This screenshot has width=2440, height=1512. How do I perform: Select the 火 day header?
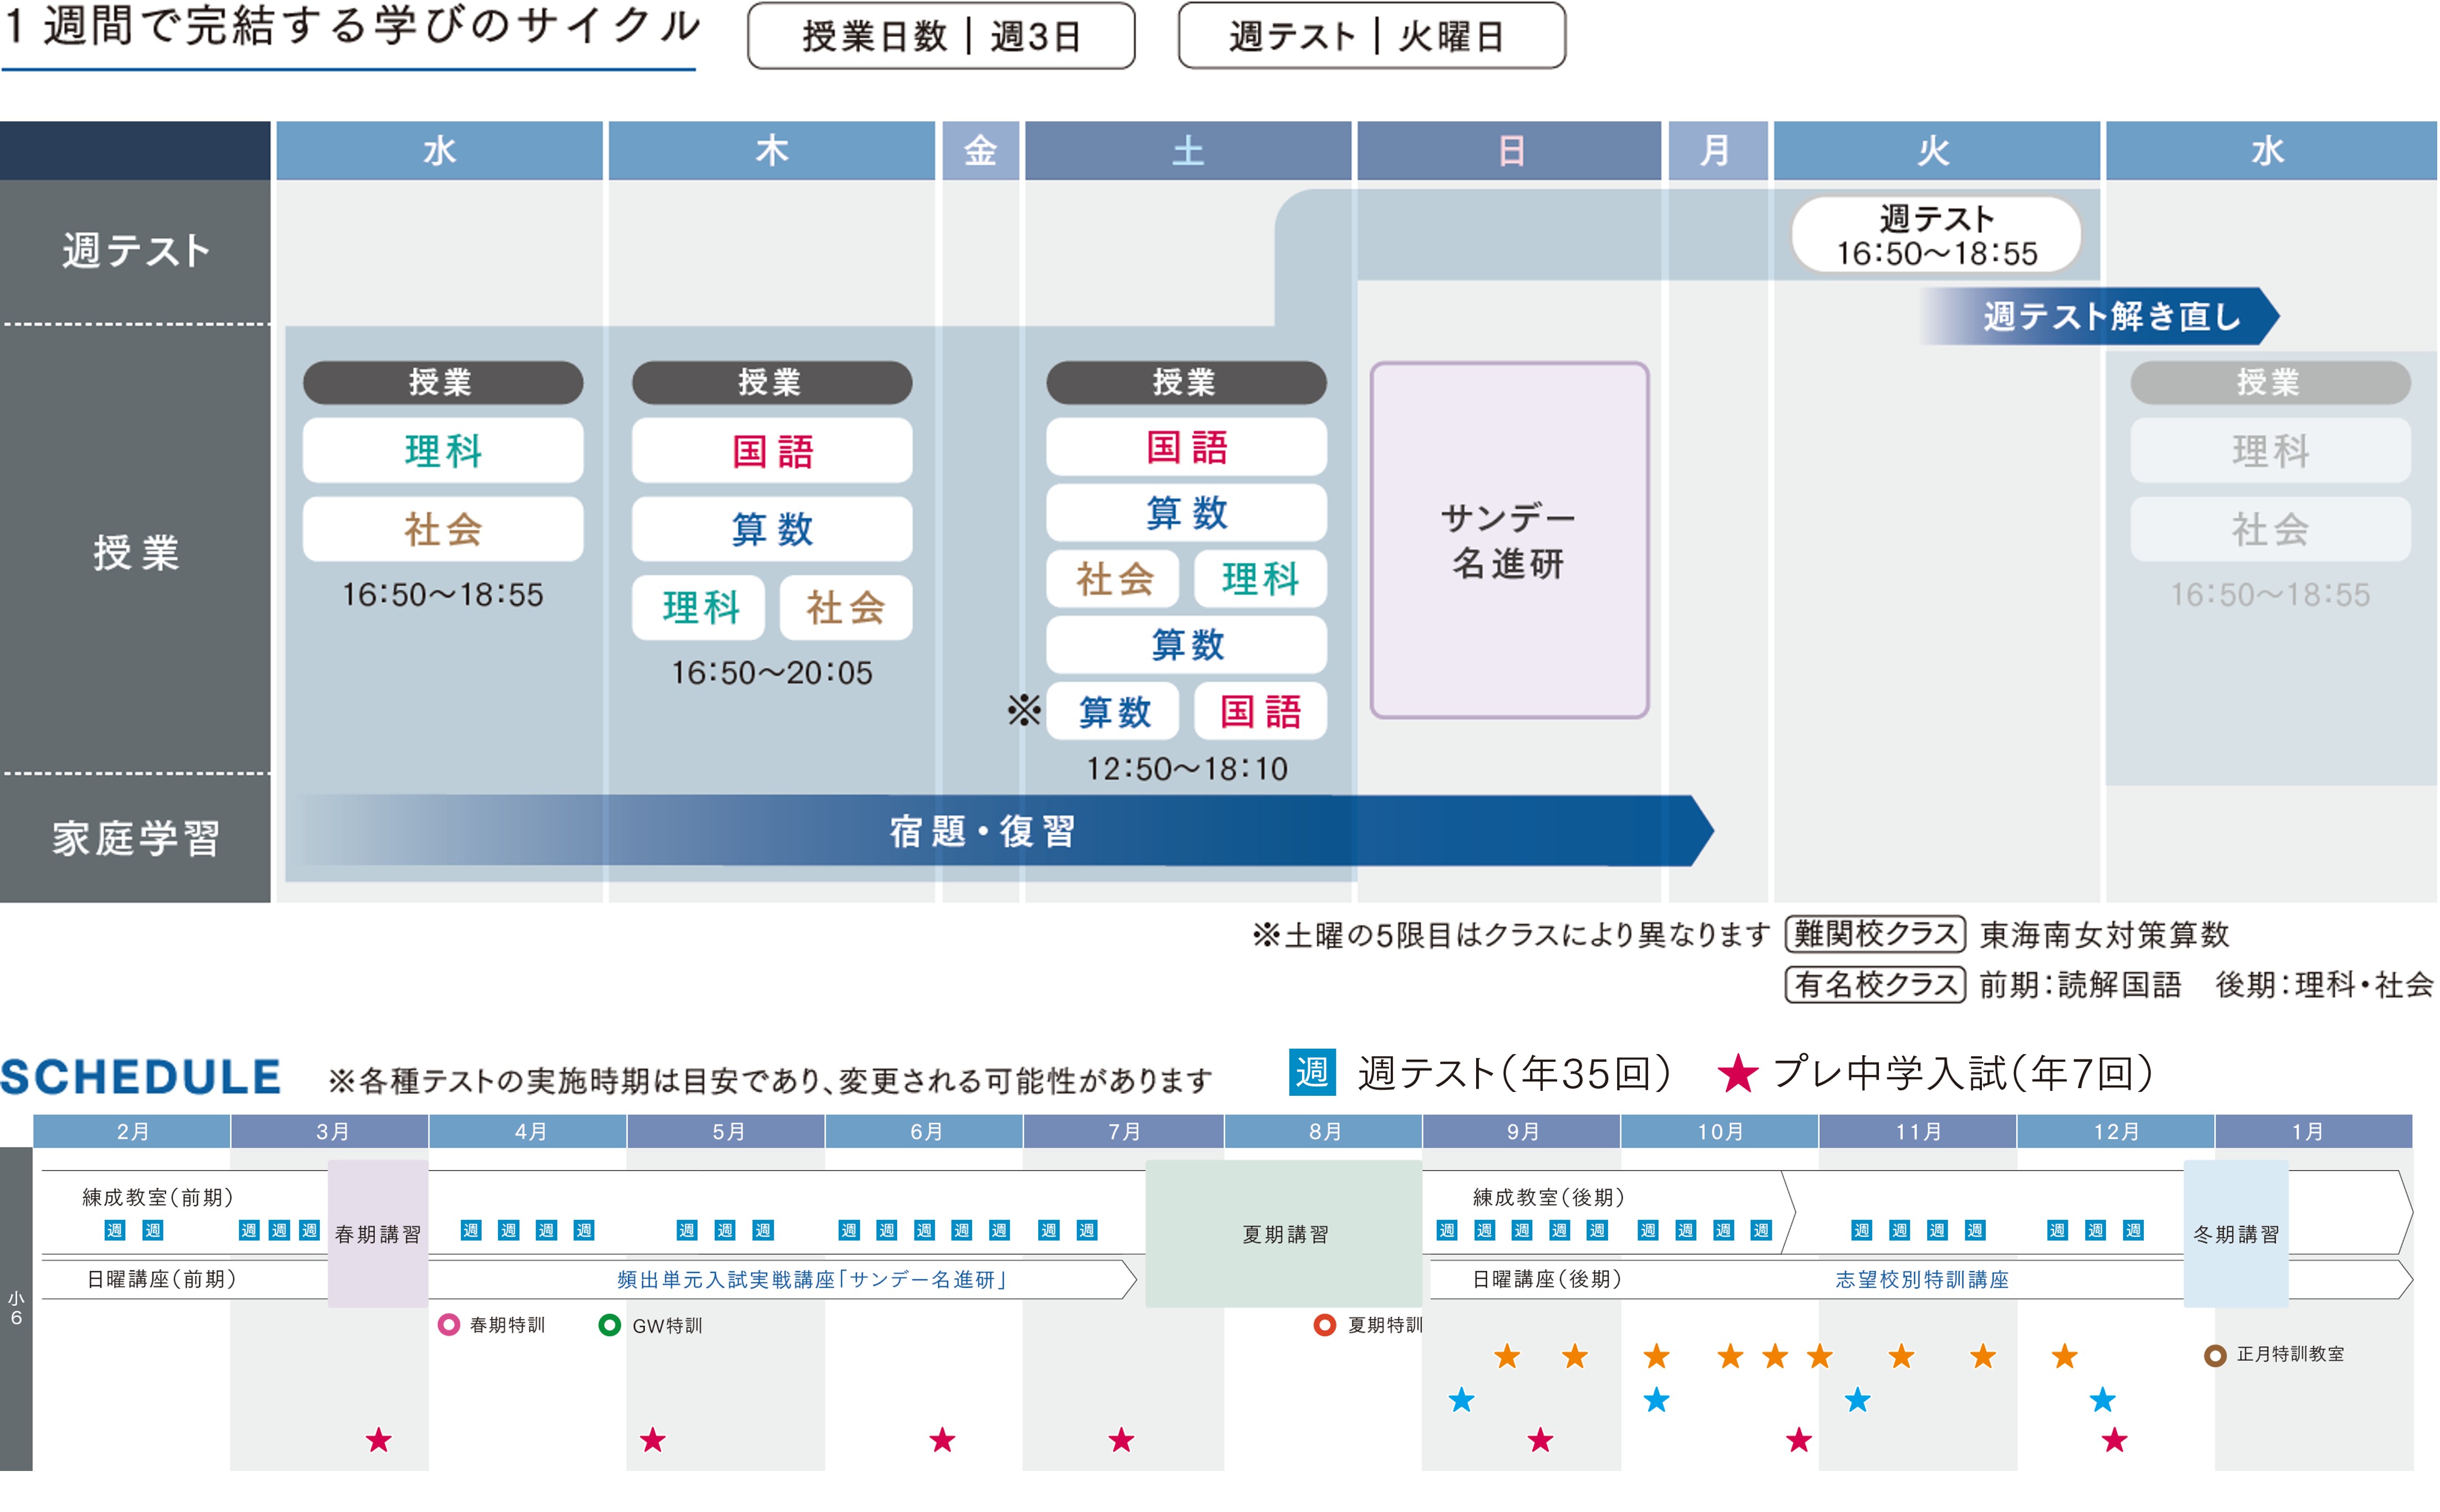click(x=1936, y=151)
